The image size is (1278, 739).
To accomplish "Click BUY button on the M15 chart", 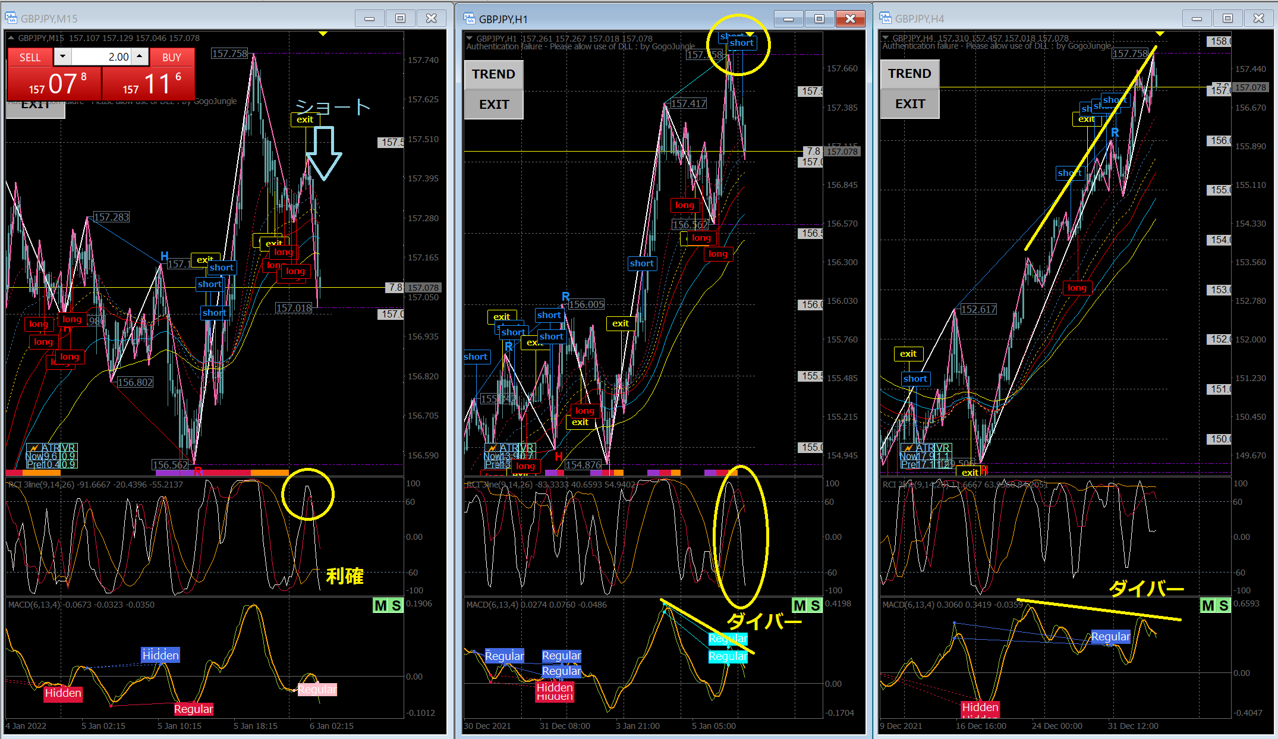I will point(172,58).
